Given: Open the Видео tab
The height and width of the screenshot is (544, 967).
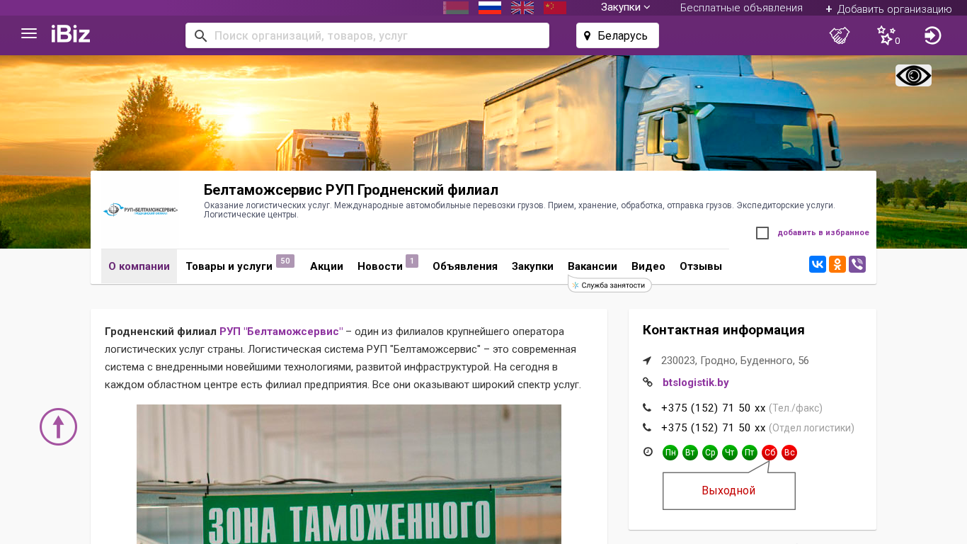Looking at the screenshot, I should click(648, 266).
